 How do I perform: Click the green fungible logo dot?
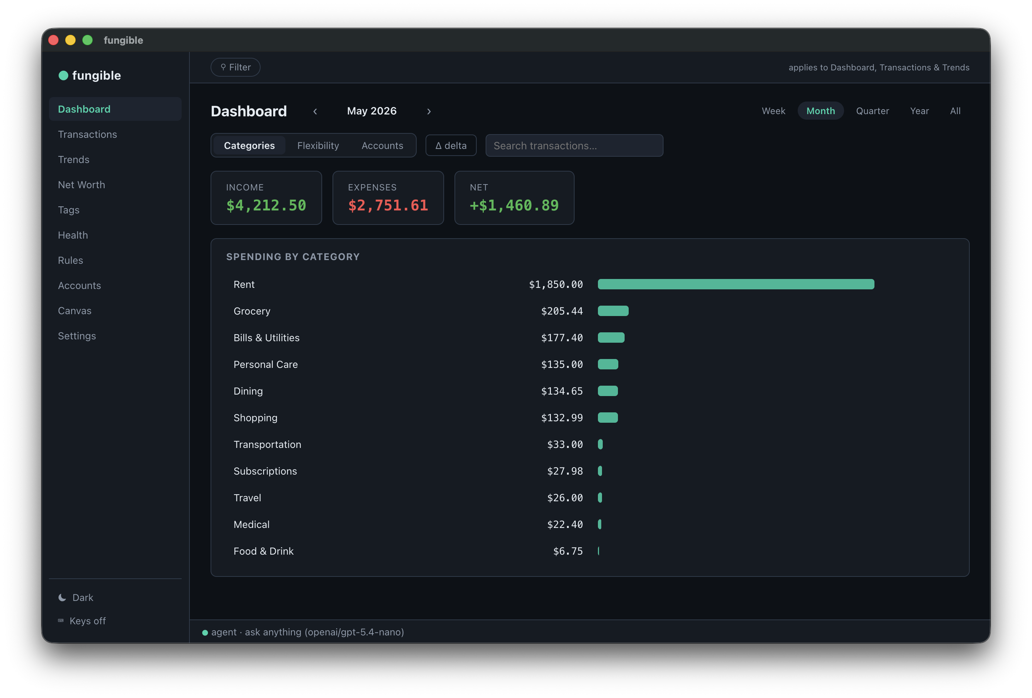pyautogui.click(x=63, y=76)
